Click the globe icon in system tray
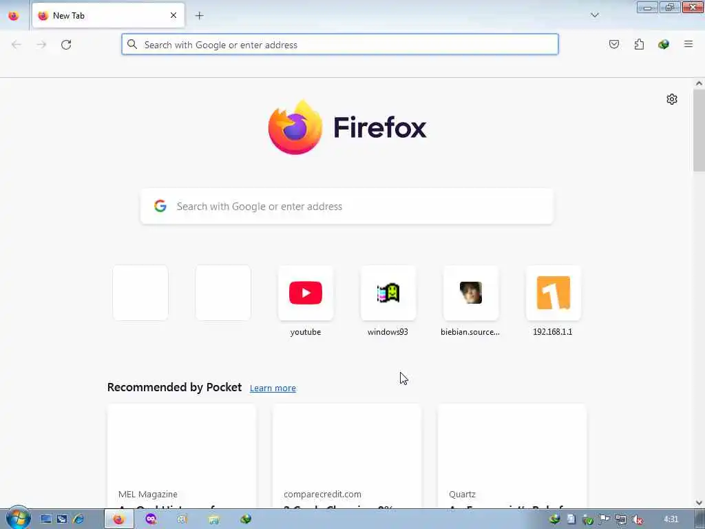 click(x=555, y=519)
